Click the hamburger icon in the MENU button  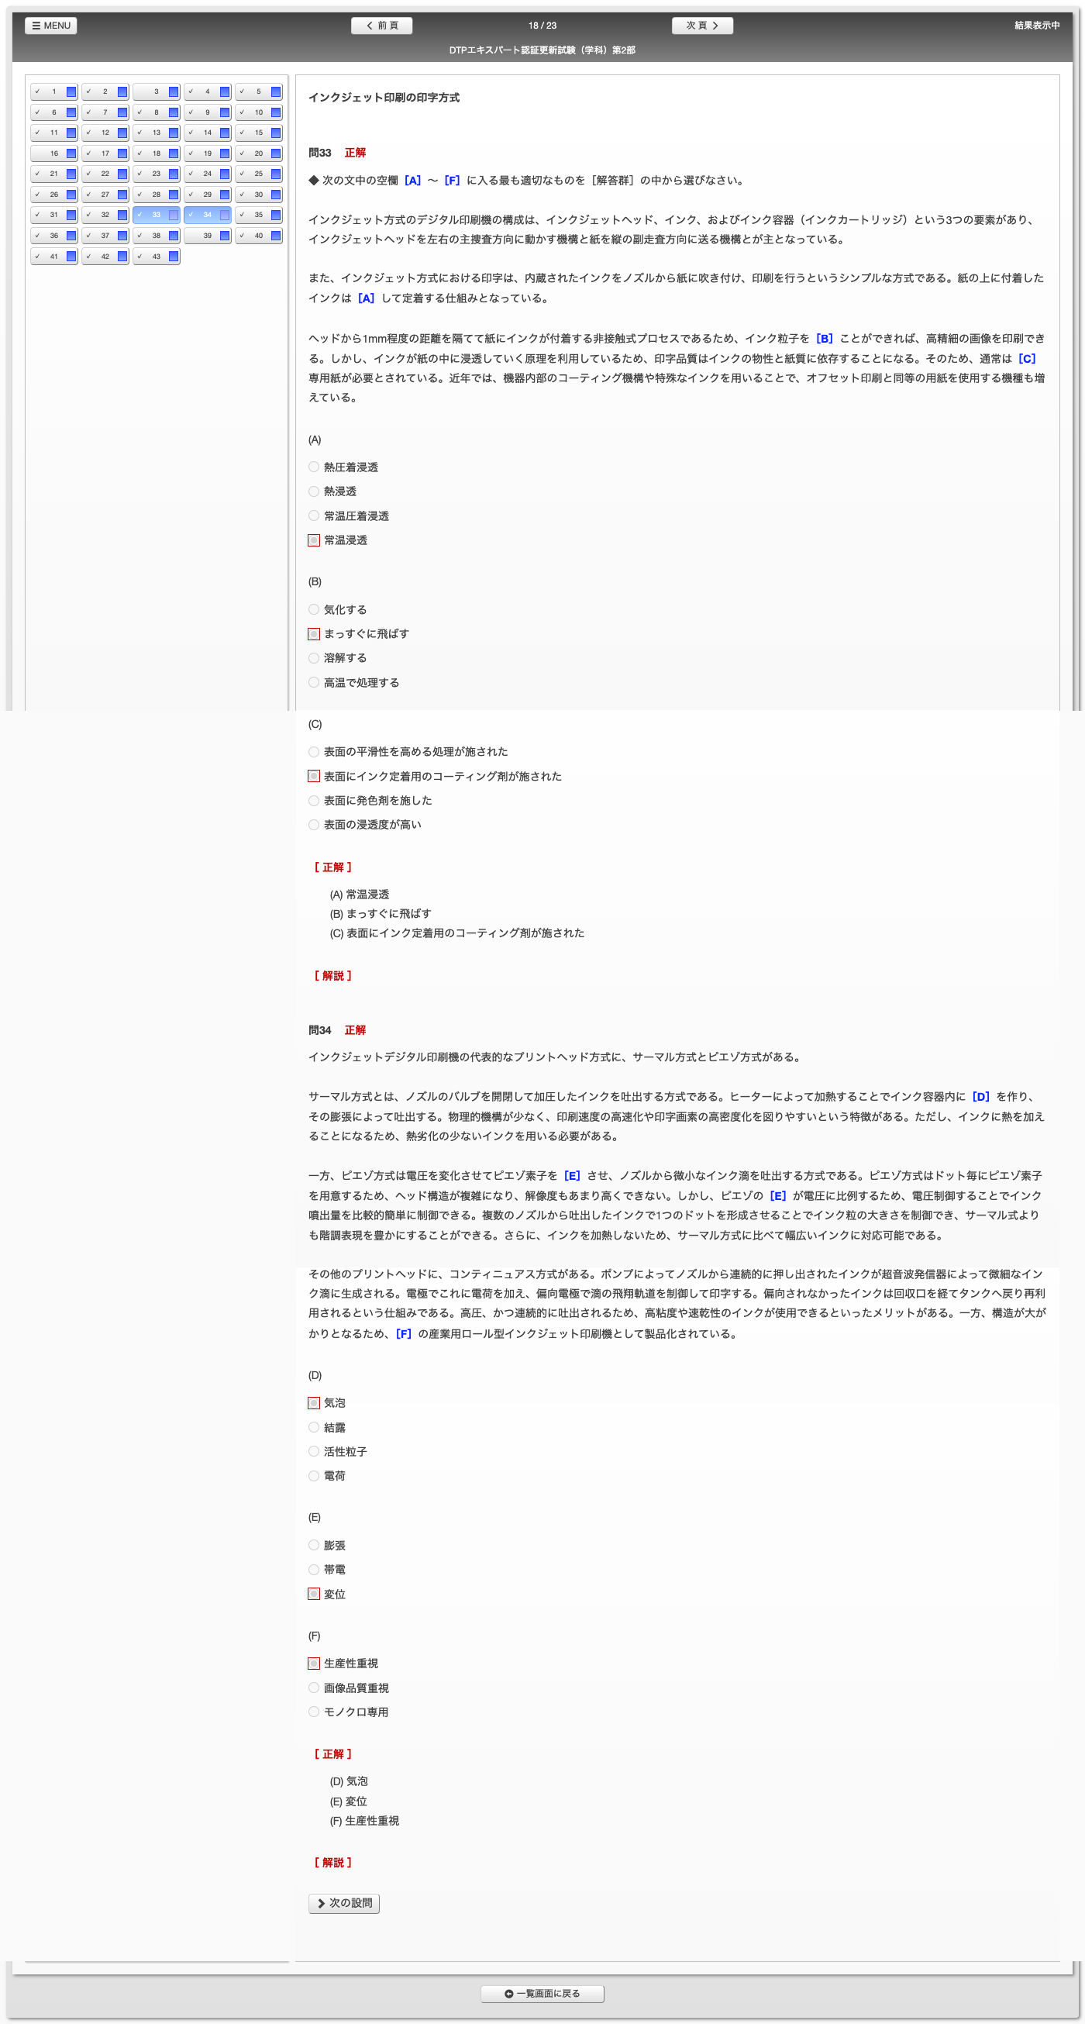click(x=36, y=26)
